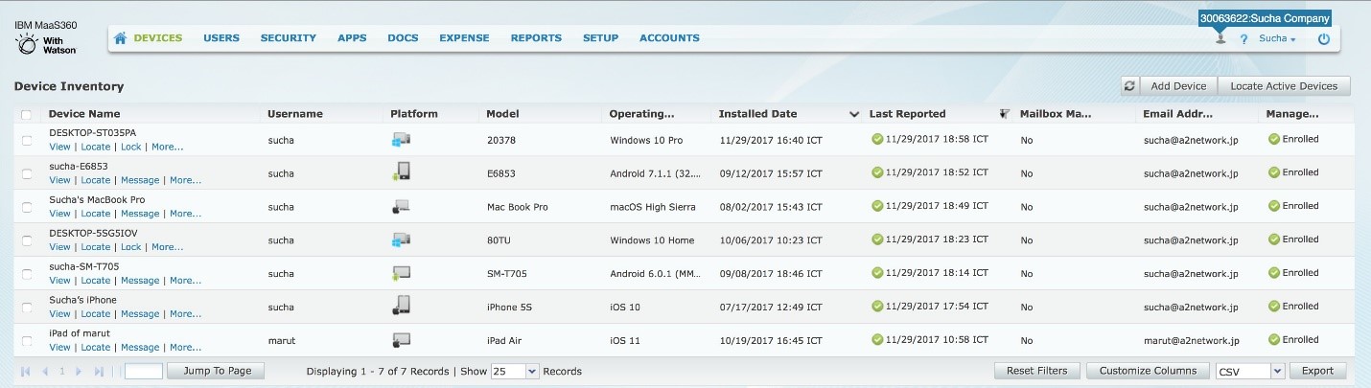Screen dimensions: 1371x388
Task: Click Enrolled green check for DESKTOP-ST035PA
Action: (x=1274, y=139)
